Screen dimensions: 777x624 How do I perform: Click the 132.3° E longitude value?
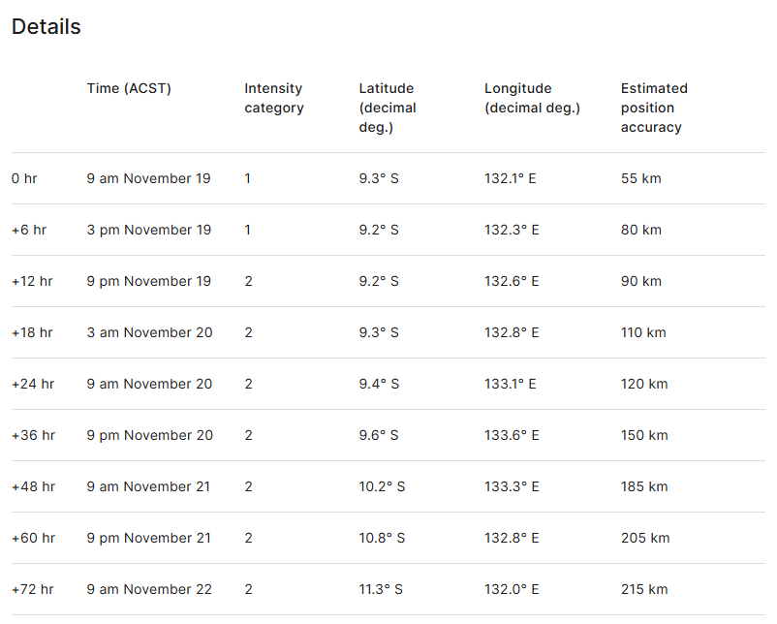[512, 230]
